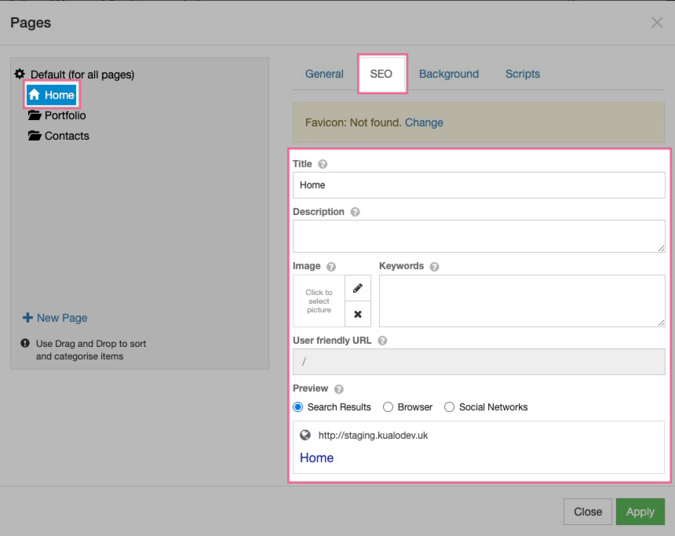Close the Pages dialog with the X

click(657, 23)
